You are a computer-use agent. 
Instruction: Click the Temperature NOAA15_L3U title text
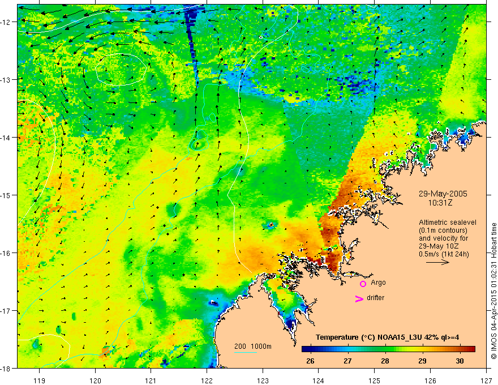click(387, 337)
